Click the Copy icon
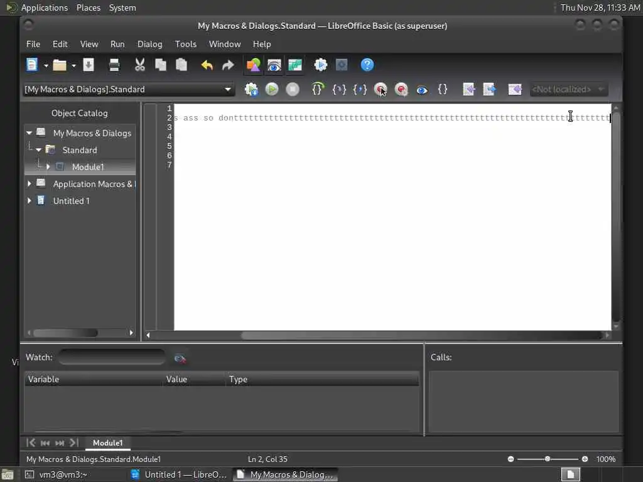This screenshot has width=643, height=482. click(160, 65)
